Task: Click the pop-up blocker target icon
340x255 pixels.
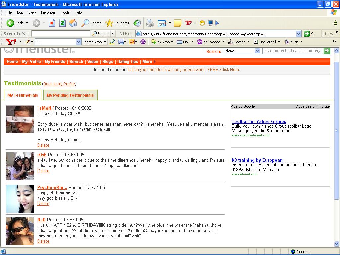Action: click(132, 42)
